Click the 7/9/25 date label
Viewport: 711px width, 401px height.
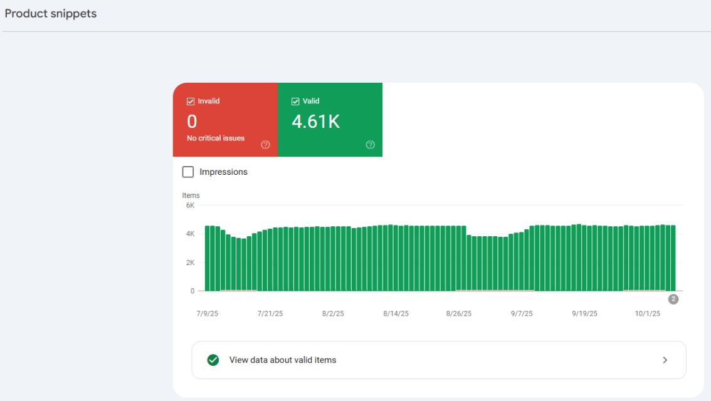[208, 313]
